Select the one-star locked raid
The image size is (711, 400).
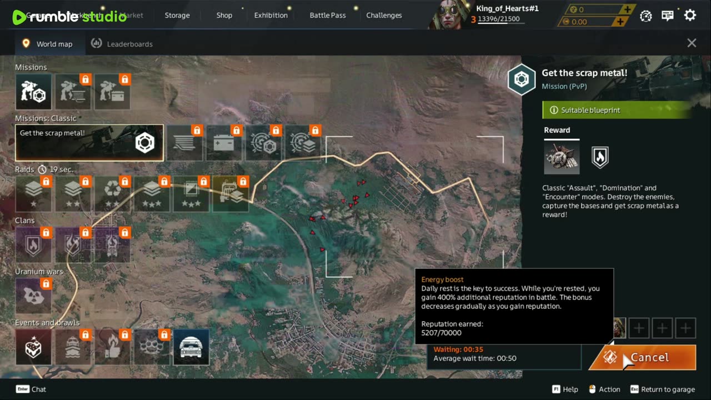click(x=33, y=194)
